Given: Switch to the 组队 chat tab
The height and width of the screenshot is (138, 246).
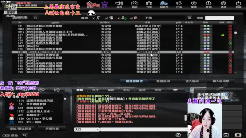Looking at the screenshot, I should tap(126, 90).
